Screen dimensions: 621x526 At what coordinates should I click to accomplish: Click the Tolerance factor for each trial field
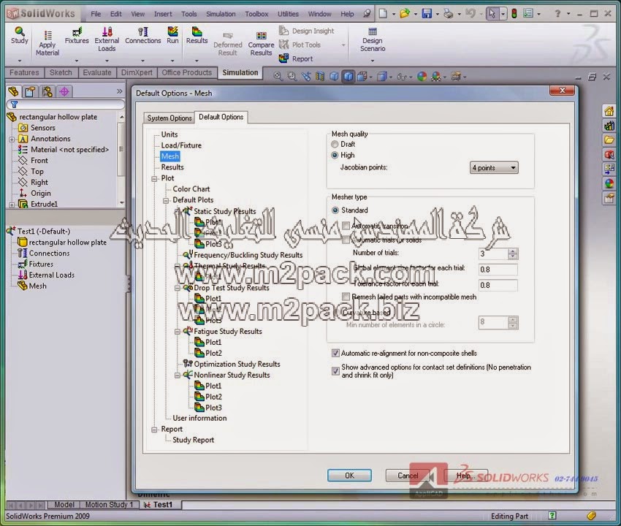tap(498, 285)
